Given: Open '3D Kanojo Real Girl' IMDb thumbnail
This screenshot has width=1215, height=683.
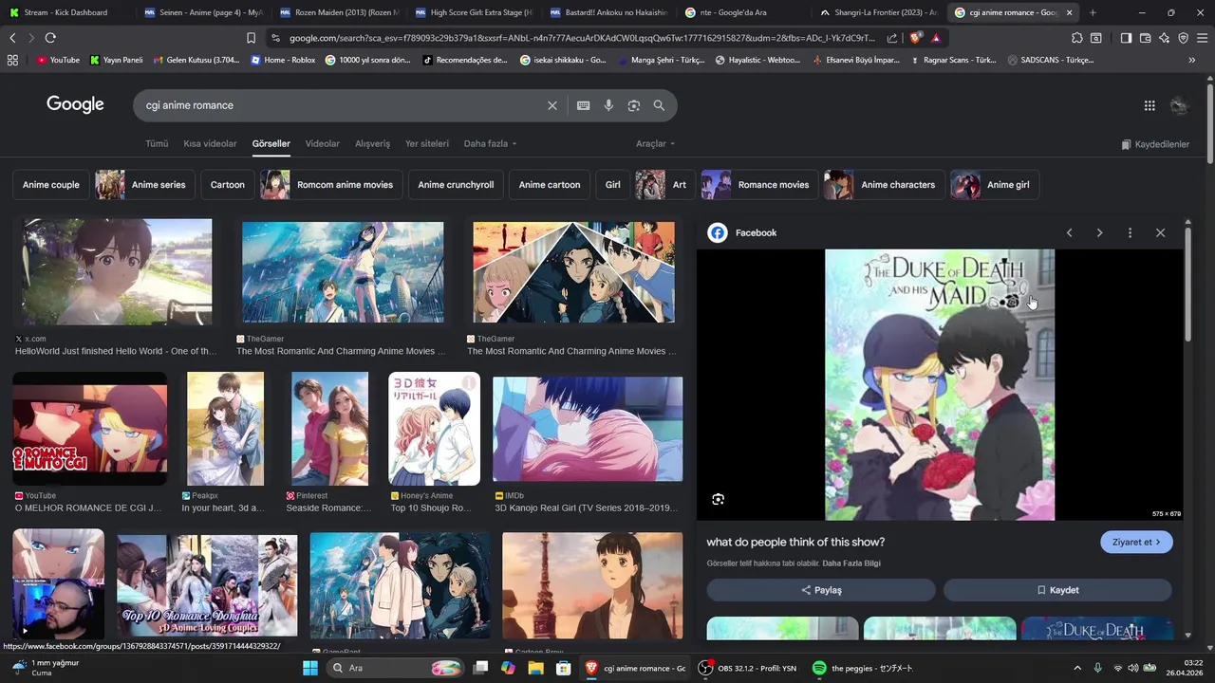Looking at the screenshot, I should (588, 429).
